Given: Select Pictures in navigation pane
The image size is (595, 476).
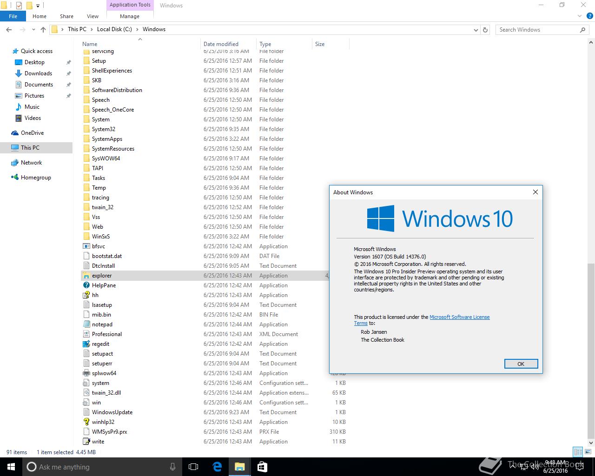Looking at the screenshot, I should [x=34, y=96].
